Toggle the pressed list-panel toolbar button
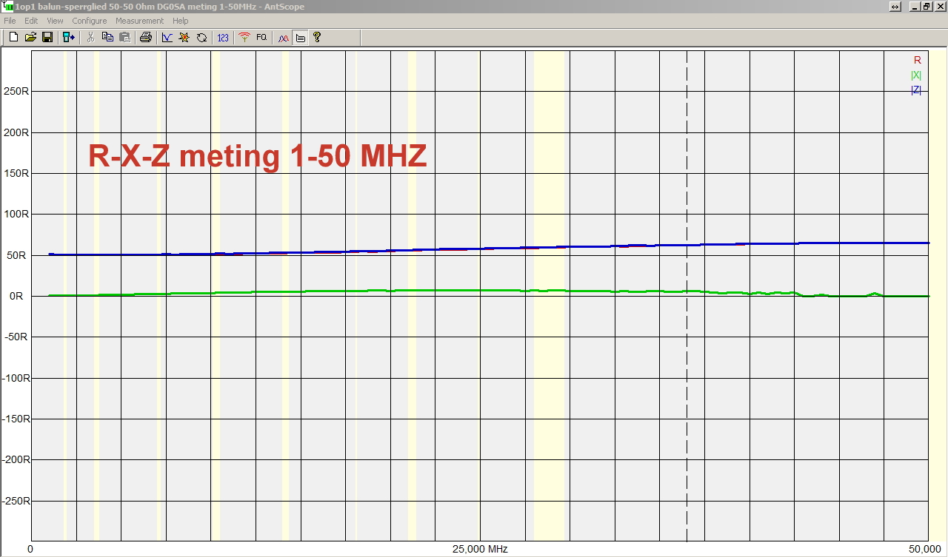This screenshot has width=948, height=557. click(300, 37)
